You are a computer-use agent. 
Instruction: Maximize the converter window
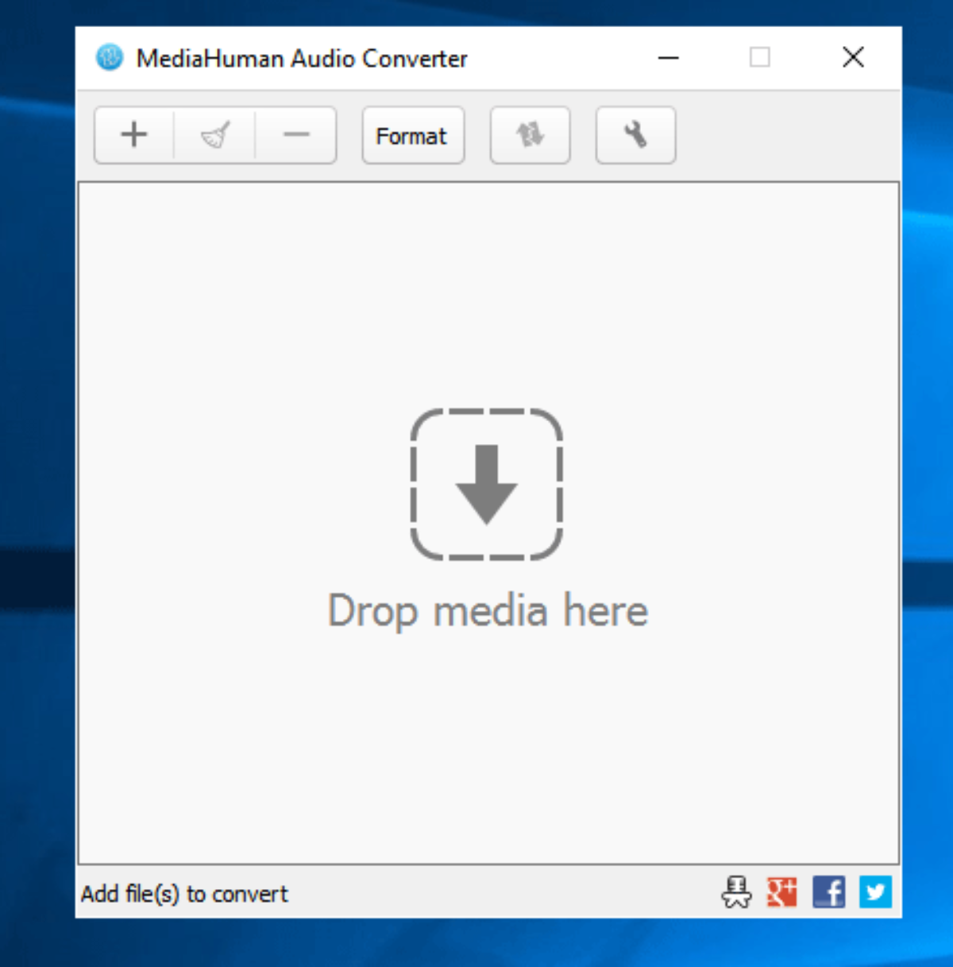pyautogui.click(x=760, y=58)
